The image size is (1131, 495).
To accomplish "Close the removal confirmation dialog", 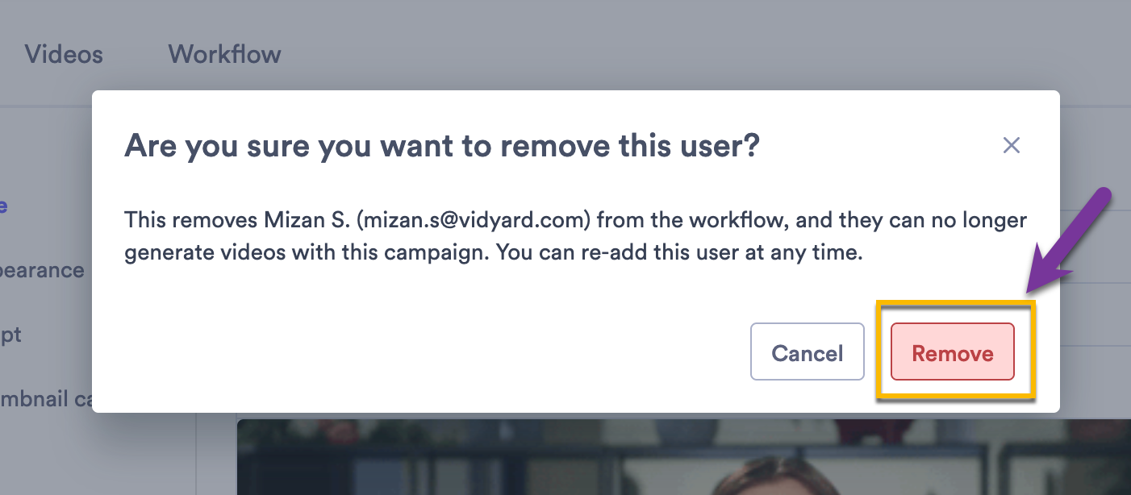I will [x=1011, y=145].
